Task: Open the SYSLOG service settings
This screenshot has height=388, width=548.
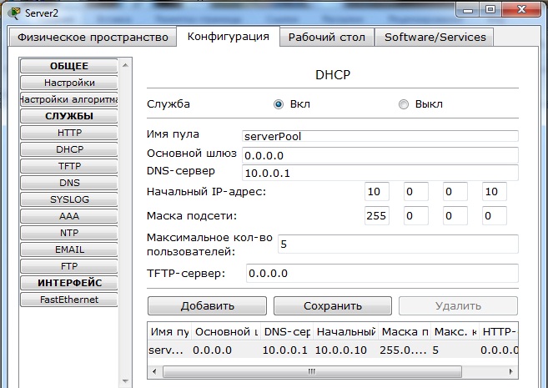Action: (69, 199)
